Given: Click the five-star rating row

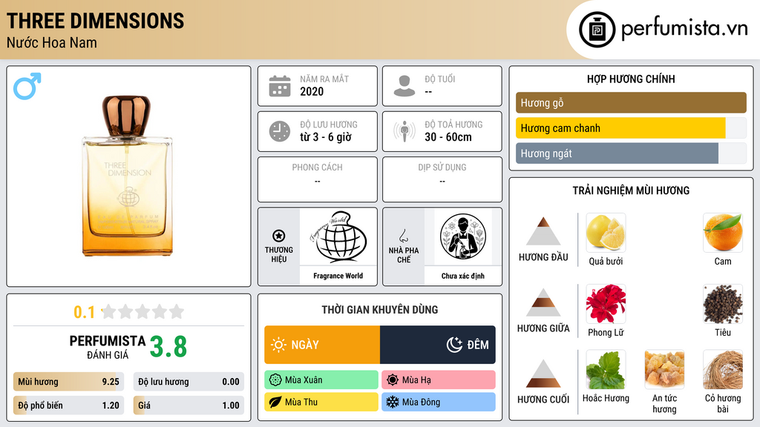Looking at the screenshot, I should click(142, 311).
